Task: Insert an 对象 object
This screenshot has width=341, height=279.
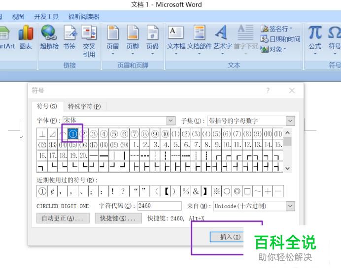Action: (x=273, y=50)
